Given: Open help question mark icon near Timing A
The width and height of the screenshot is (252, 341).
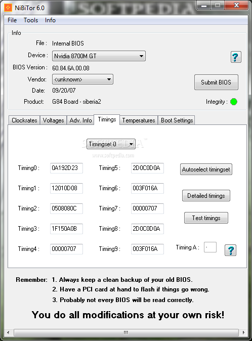Looking at the screenshot, I should coord(230,250).
